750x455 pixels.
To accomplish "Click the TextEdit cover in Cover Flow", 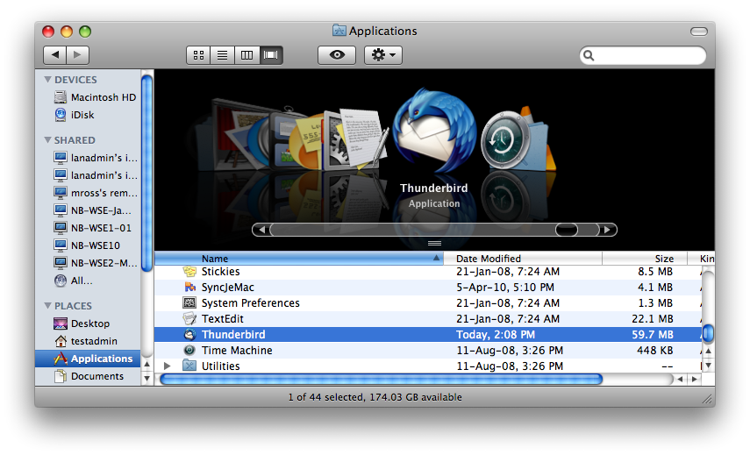I will click(x=363, y=139).
